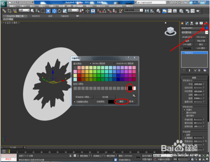Toggle the Angle Snap icon

[x=104, y=11]
